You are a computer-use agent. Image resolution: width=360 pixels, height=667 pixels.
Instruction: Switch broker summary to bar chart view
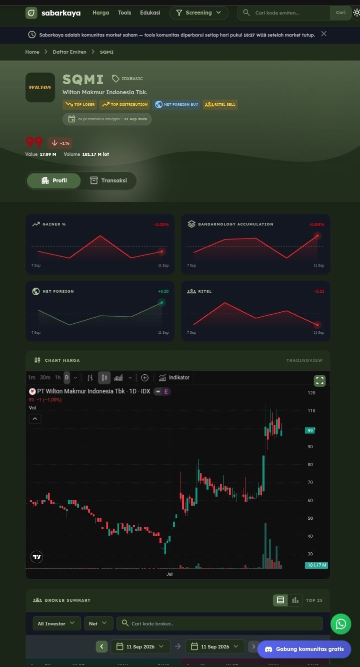(x=295, y=600)
